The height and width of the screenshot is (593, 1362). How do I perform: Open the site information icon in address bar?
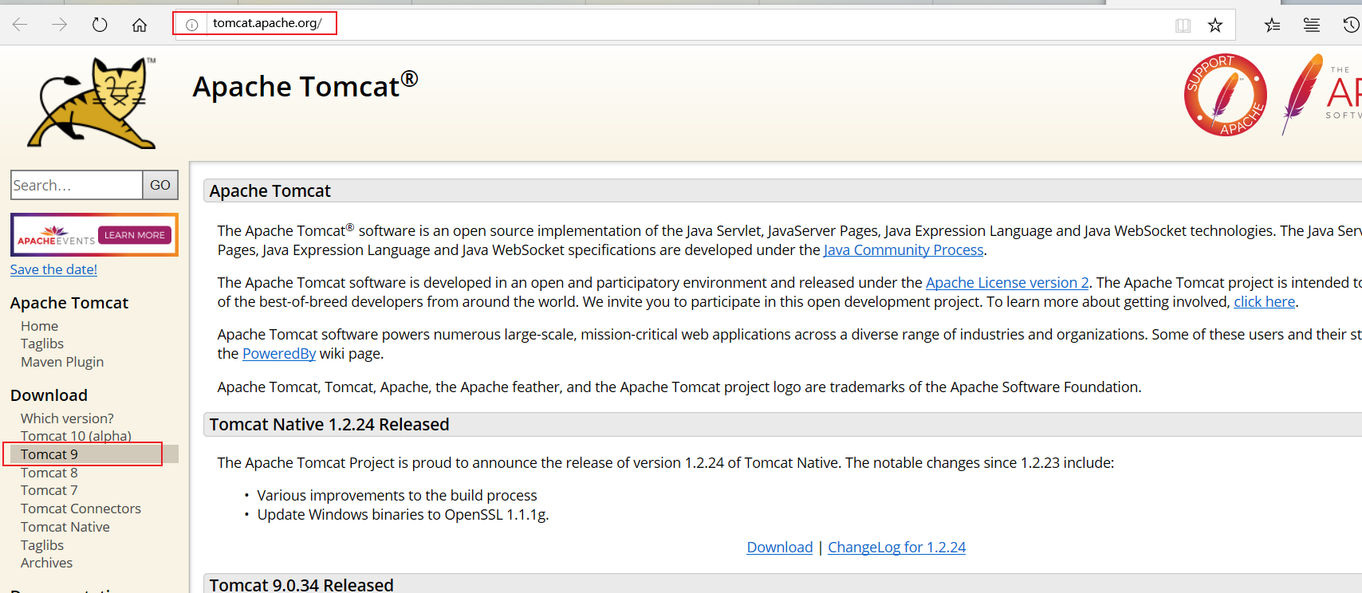pyautogui.click(x=191, y=25)
